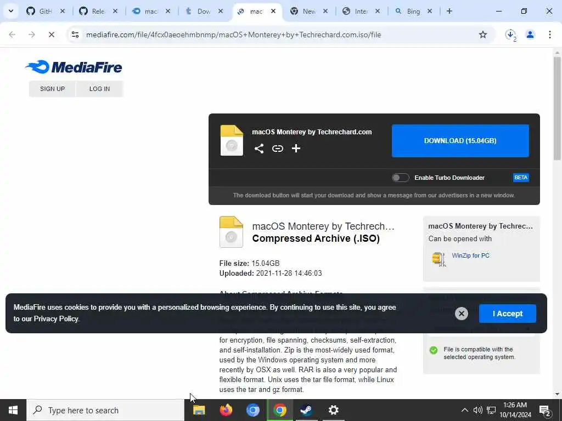Click the volume icon in system tray
The image size is (562, 421).
coord(477,410)
